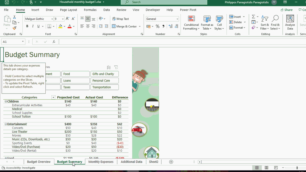
Task: Open the Monthly Expenses sheet tab
Action: tap(101, 162)
